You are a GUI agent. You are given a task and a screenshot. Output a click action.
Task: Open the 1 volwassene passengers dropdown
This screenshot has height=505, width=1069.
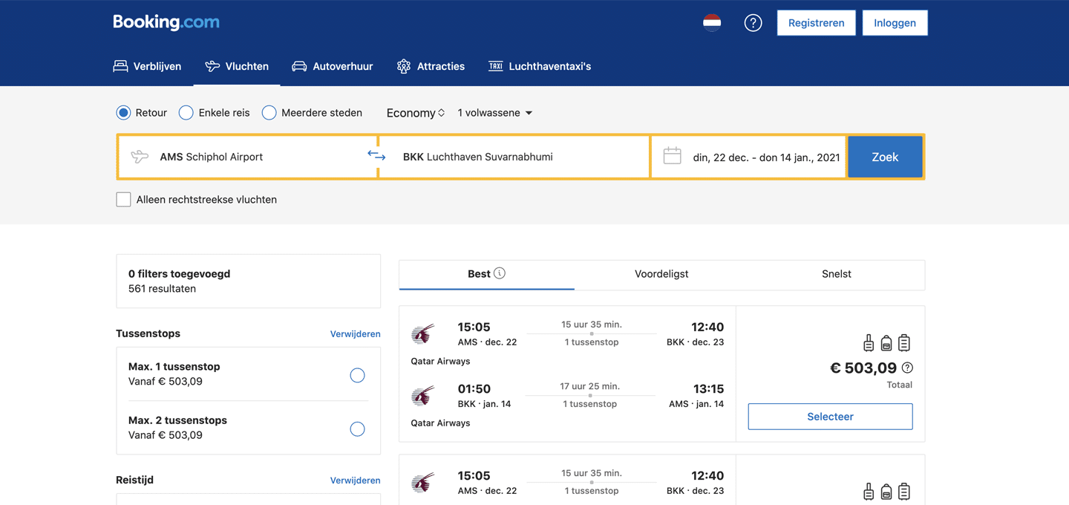[x=495, y=113]
